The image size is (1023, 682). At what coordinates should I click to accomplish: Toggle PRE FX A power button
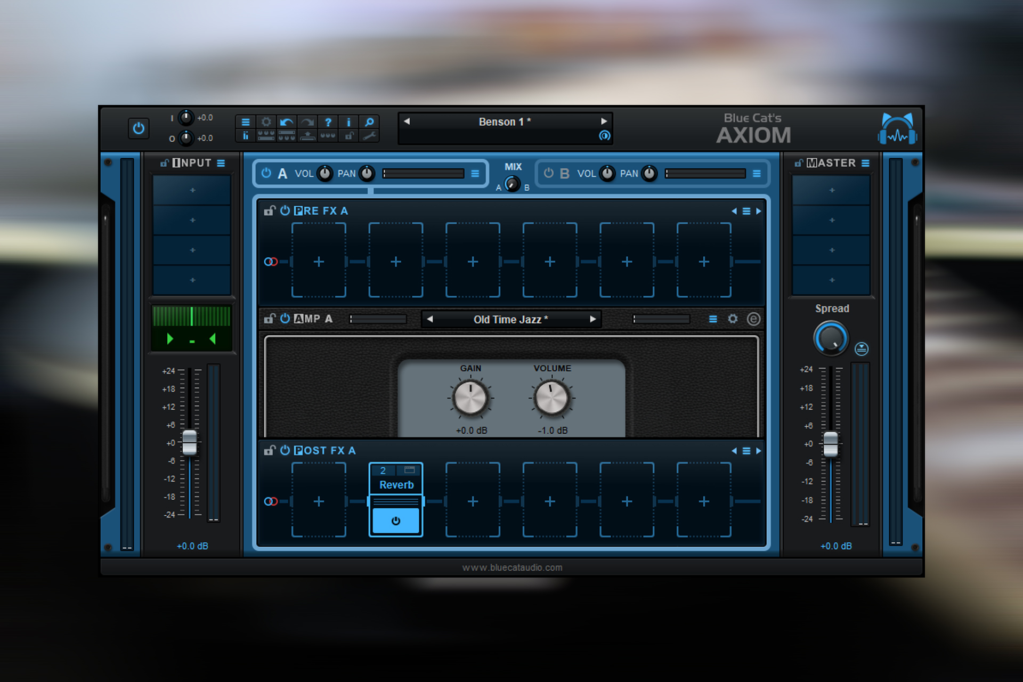[x=285, y=210]
